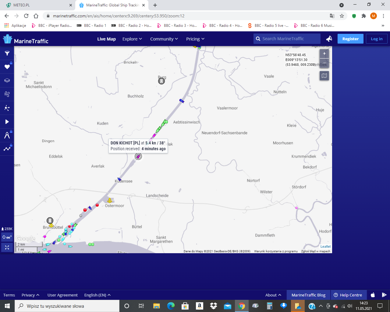This screenshot has width=390, height=312.
Task: Open the route chart line tool
Action: pyautogui.click(x=7, y=149)
